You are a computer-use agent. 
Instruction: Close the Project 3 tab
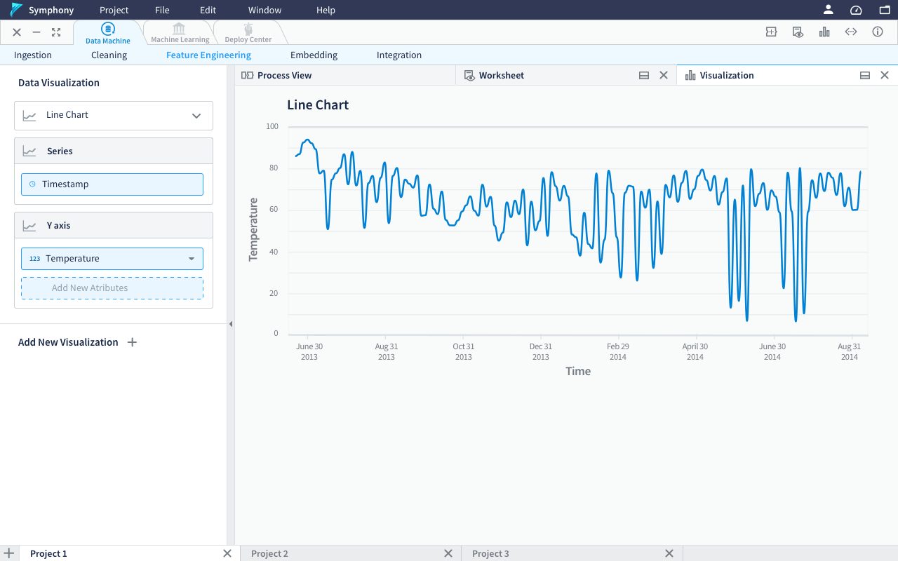pyautogui.click(x=669, y=553)
